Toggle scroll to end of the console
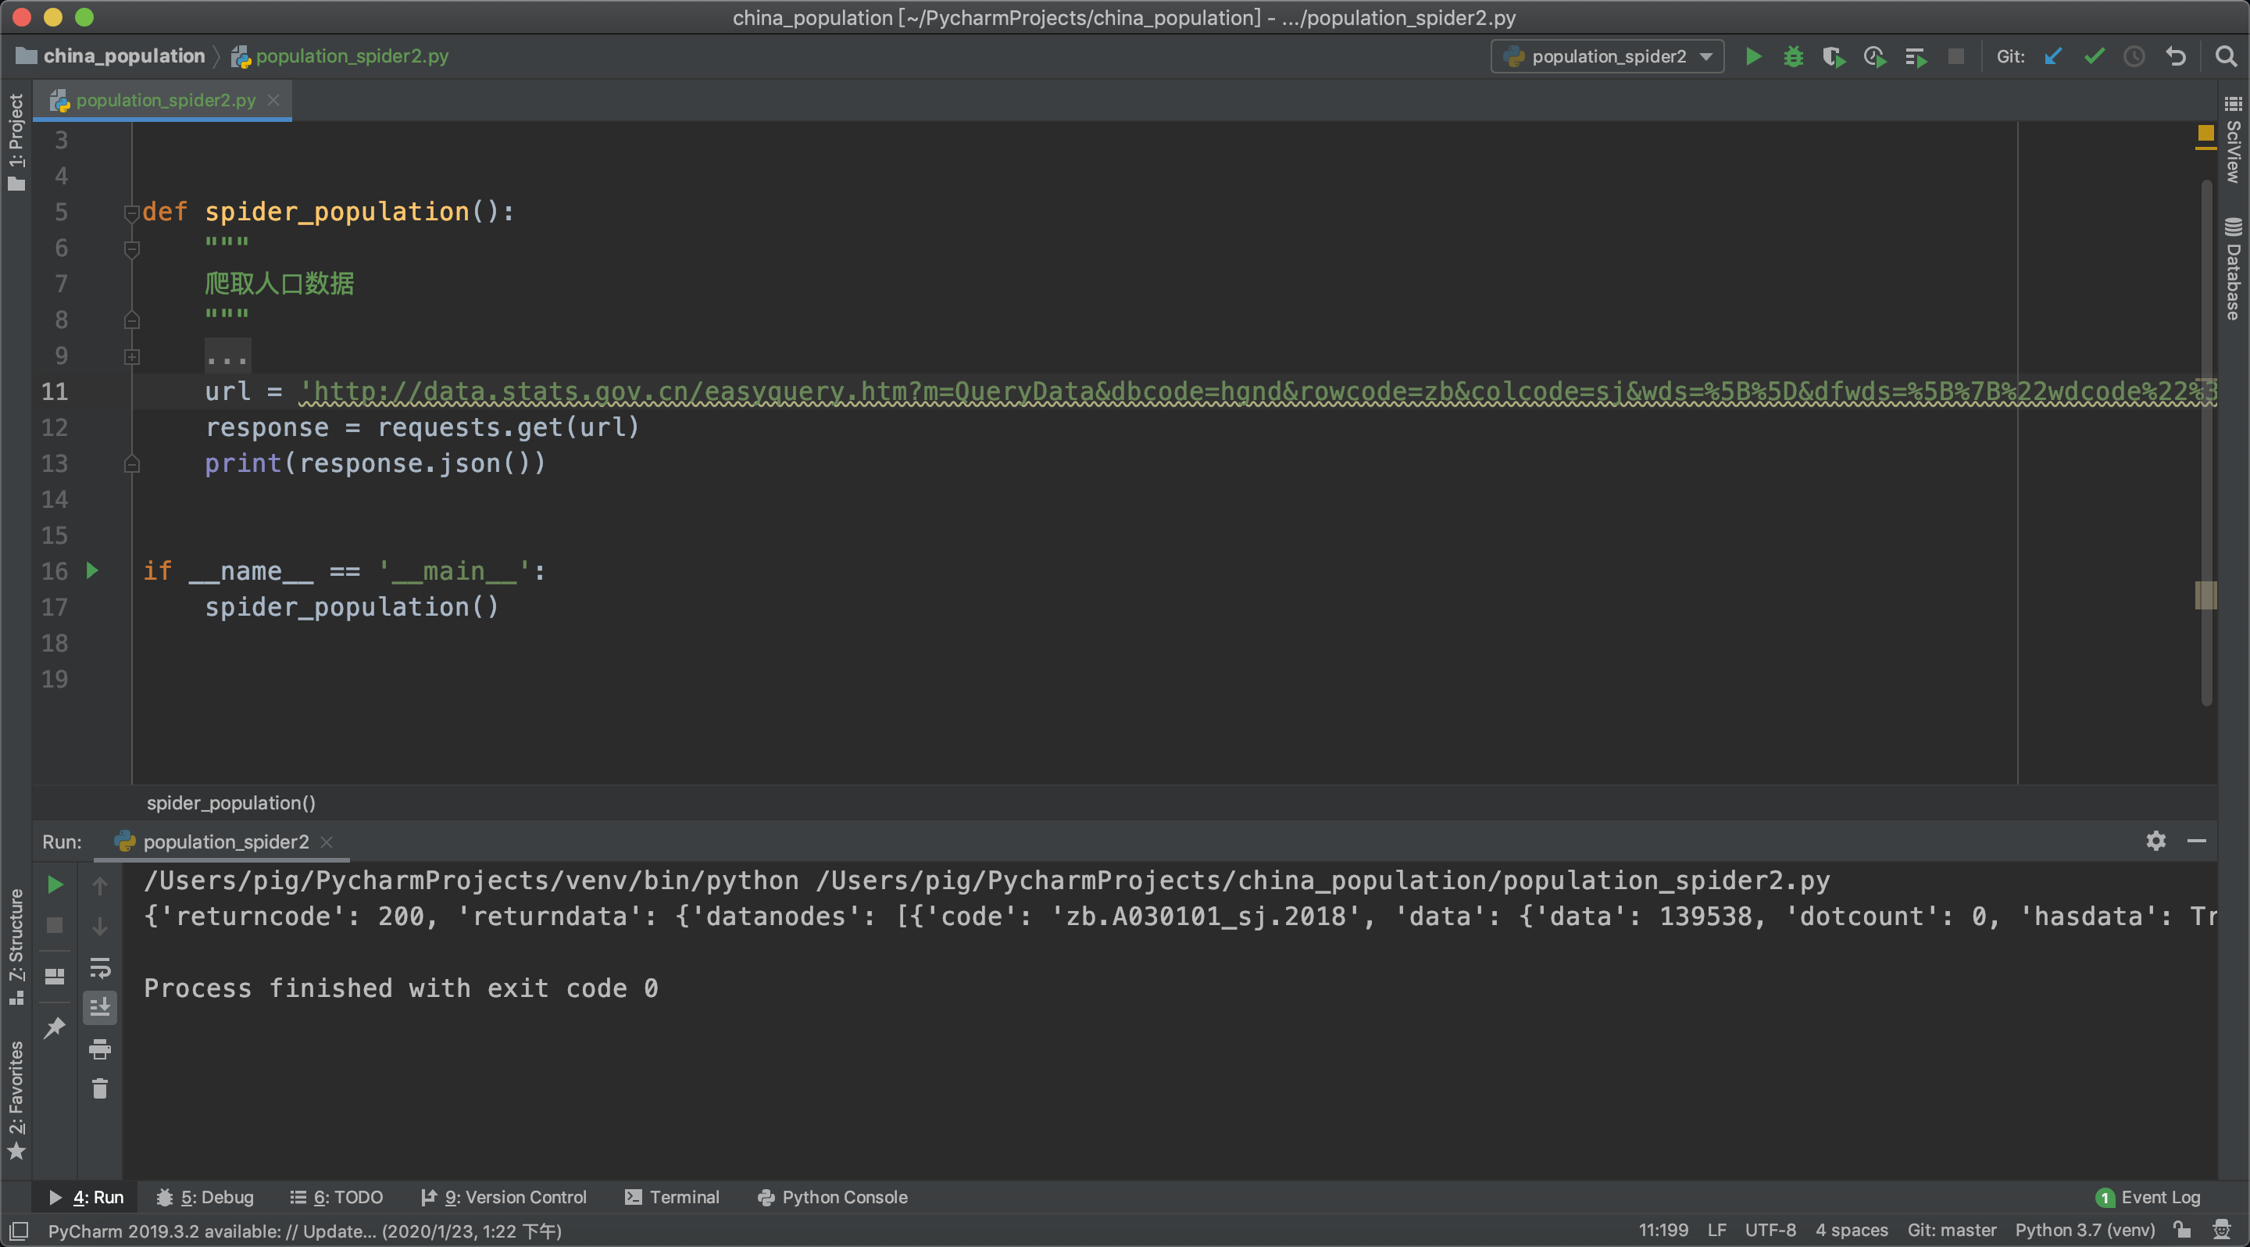2250x1247 pixels. [x=99, y=1008]
